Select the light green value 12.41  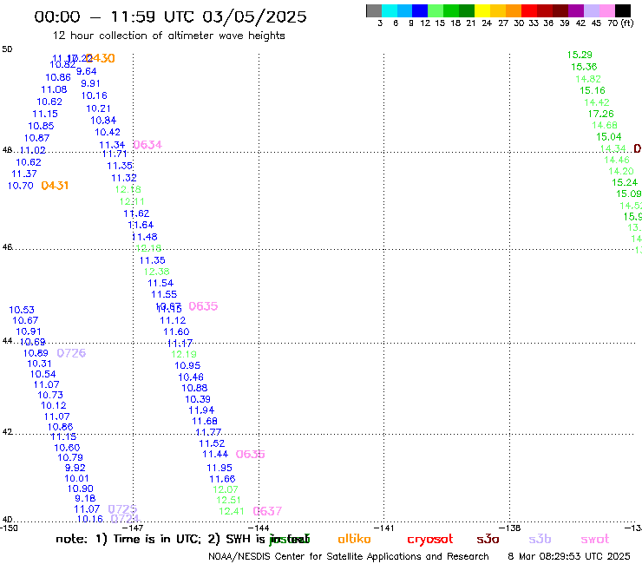[x=232, y=511]
